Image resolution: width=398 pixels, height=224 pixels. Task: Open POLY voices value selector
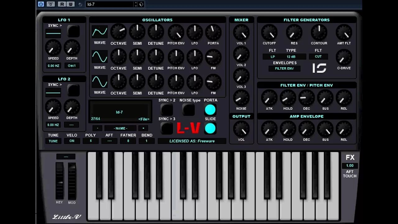[91, 141]
